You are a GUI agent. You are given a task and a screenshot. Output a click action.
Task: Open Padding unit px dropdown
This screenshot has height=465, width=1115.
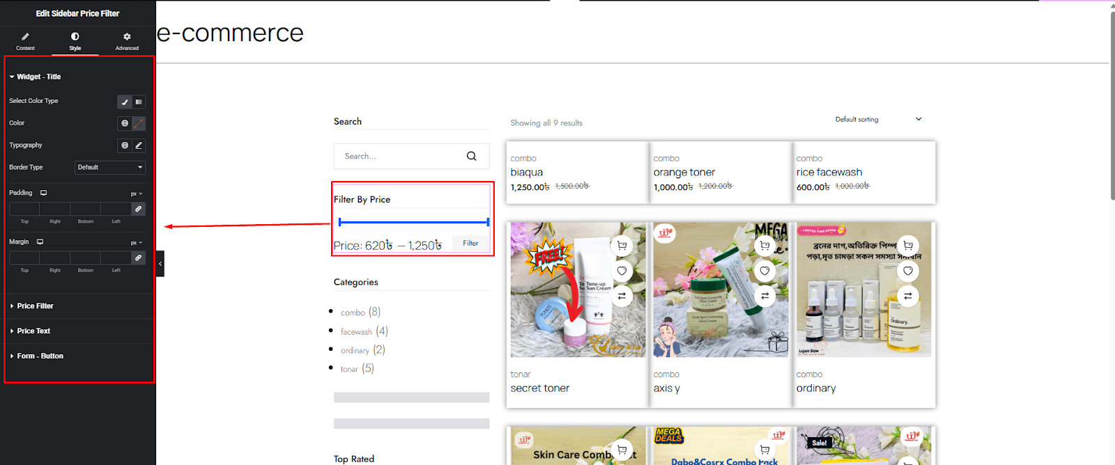137,194
